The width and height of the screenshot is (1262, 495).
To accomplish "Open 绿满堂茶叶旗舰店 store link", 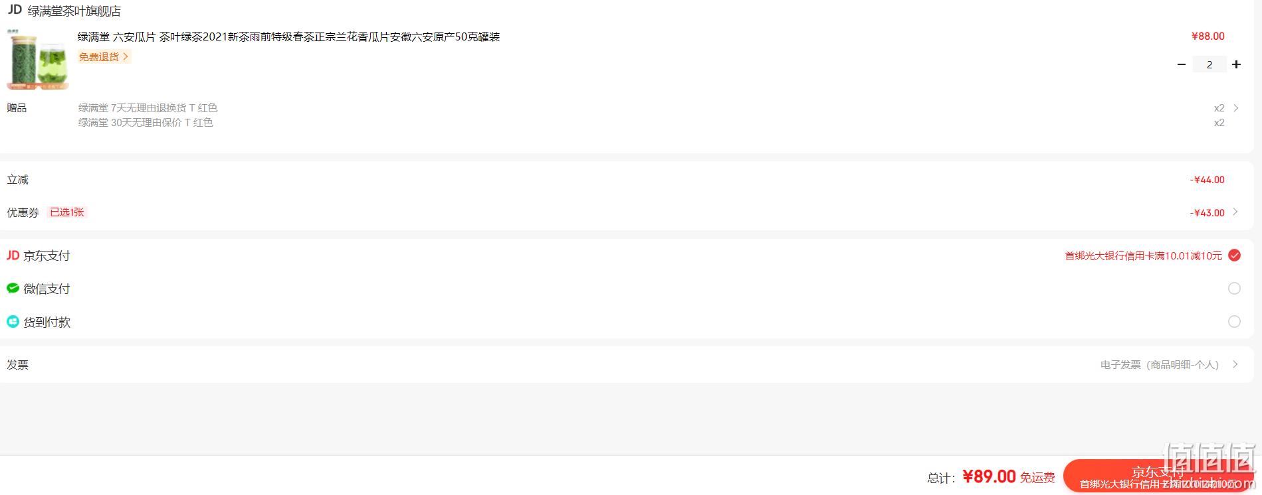I will point(74,11).
